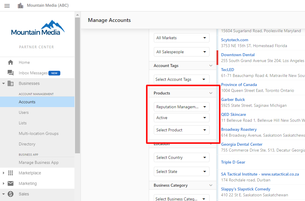Open the Select Product dropdown
Screen dimensions: 305x201
pyautogui.click(x=181, y=130)
